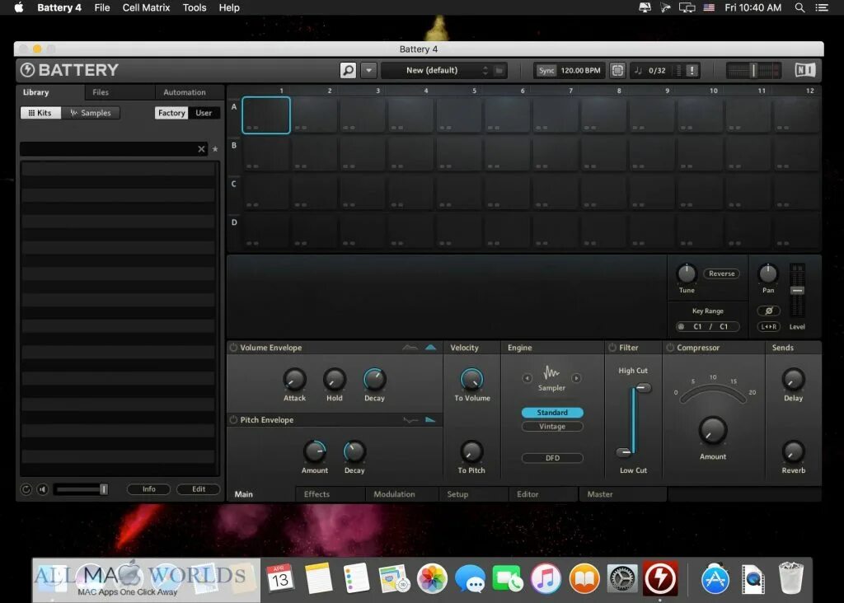Open the Effects tab
Image resolution: width=844 pixels, height=603 pixels.
tap(316, 493)
